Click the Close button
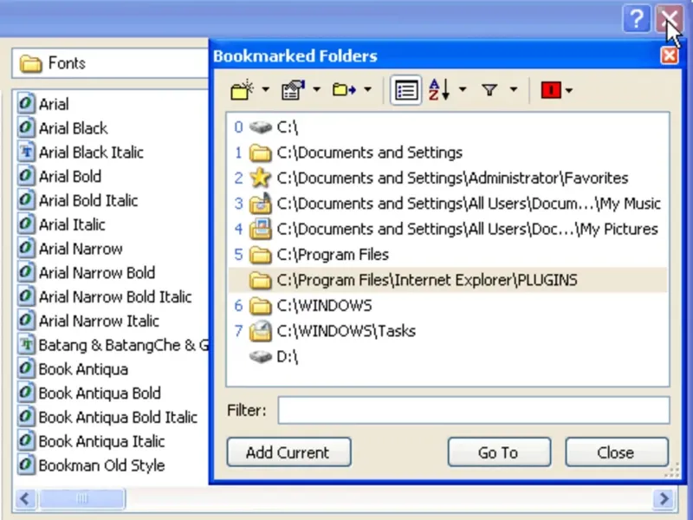 [x=617, y=452]
